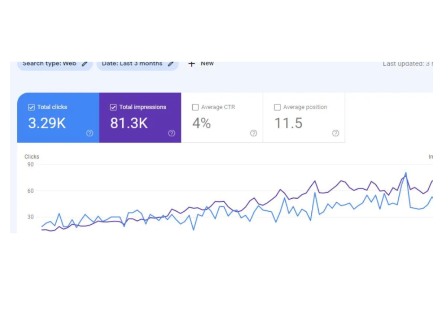Image resolution: width=433 pixels, height=324 pixels.
Task: Open help icon on Total clicks card
Action: [90, 133]
